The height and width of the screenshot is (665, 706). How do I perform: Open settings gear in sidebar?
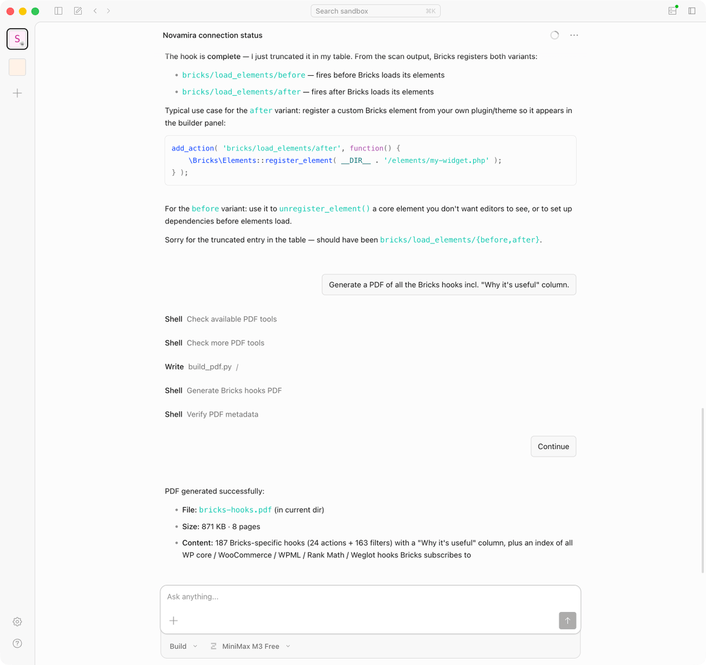coord(17,621)
